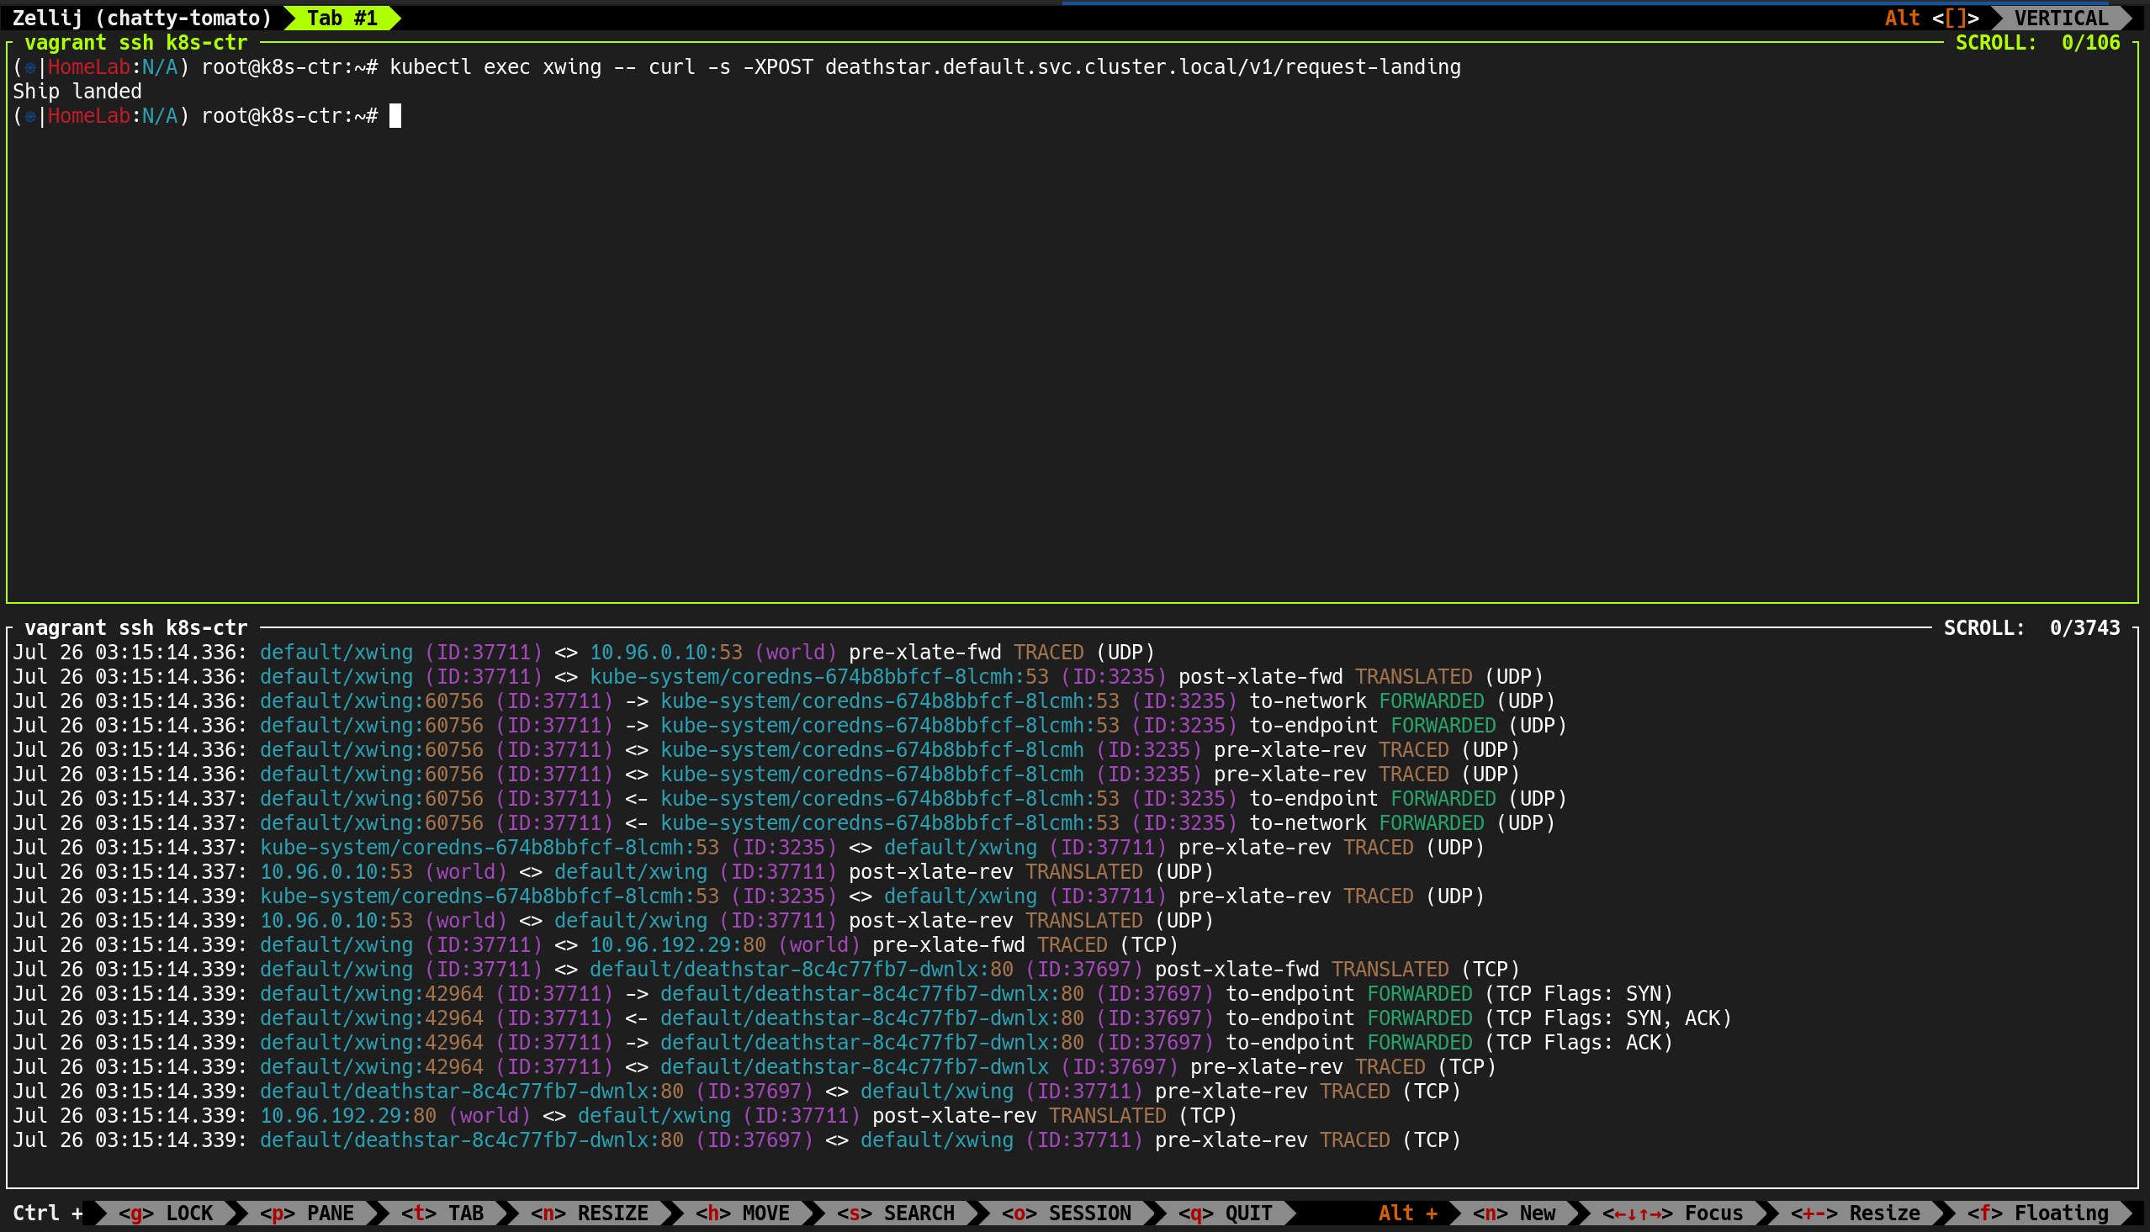Click the 'Ctrl +' label in status bar
This screenshot has height=1232, width=2150.
47,1213
